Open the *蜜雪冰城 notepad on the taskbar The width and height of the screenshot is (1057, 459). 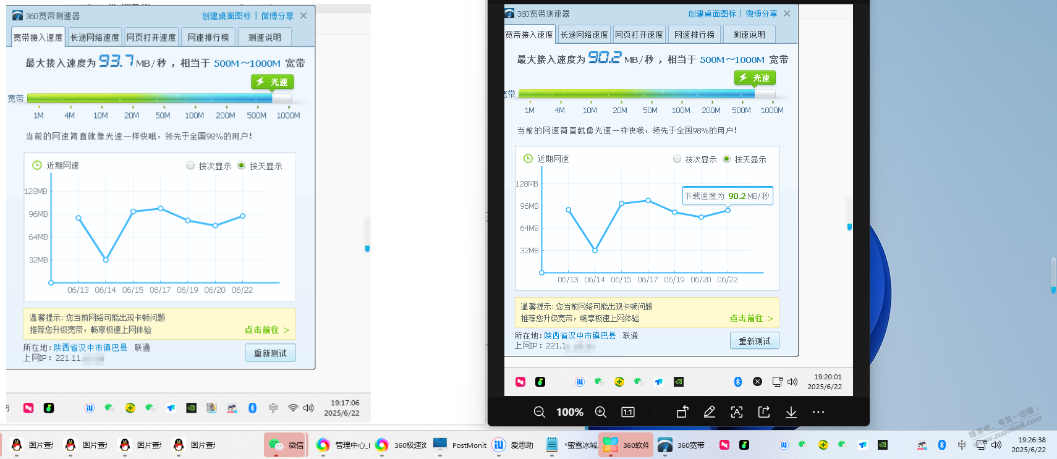tap(572, 445)
